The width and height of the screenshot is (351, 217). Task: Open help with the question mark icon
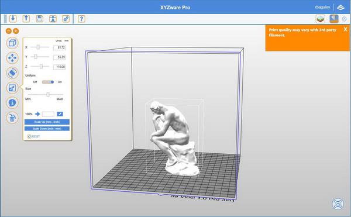81,19
